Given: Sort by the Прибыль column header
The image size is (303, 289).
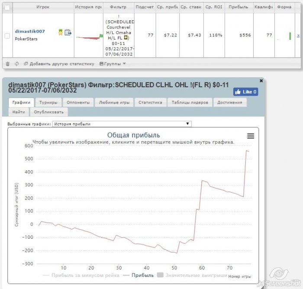Looking at the screenshot, I should (239, 7).
